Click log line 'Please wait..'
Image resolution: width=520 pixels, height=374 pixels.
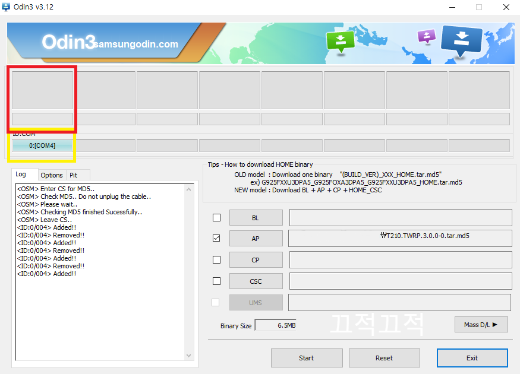47,204
